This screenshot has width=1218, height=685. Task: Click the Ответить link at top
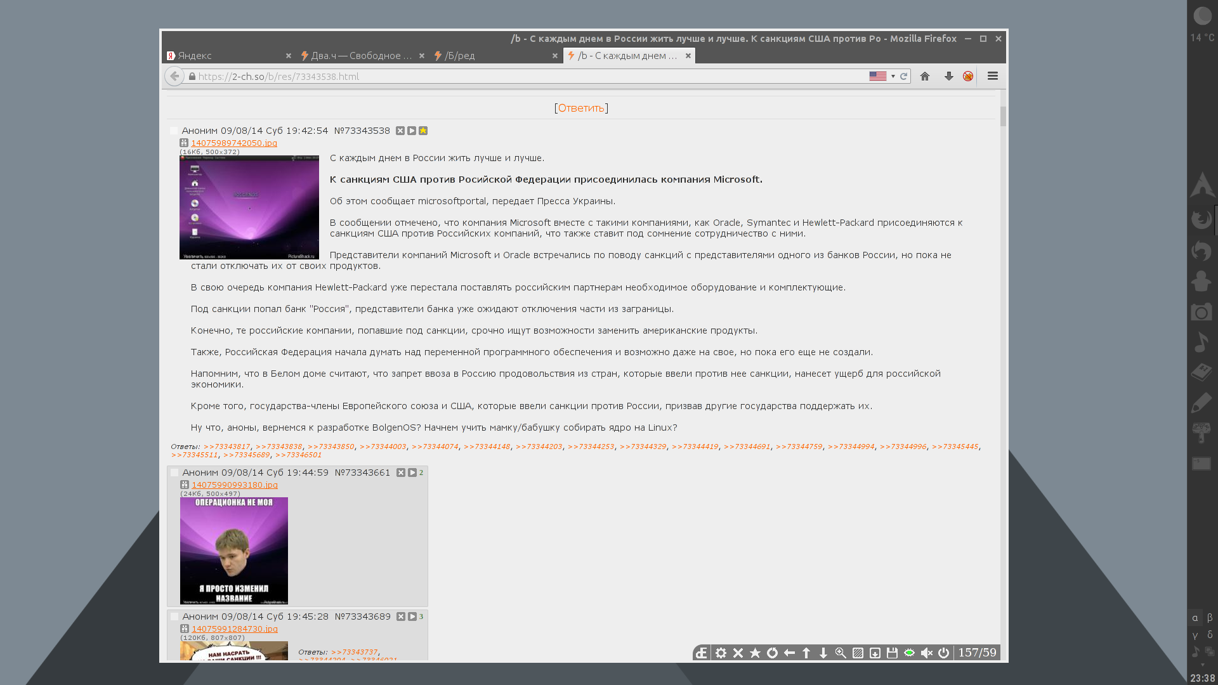[x=581, y=108]
